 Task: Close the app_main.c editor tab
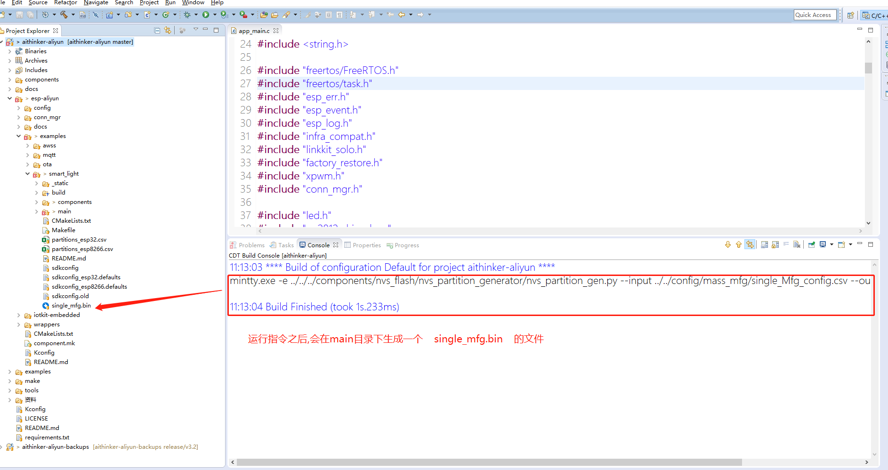click(x=276, y=31)
